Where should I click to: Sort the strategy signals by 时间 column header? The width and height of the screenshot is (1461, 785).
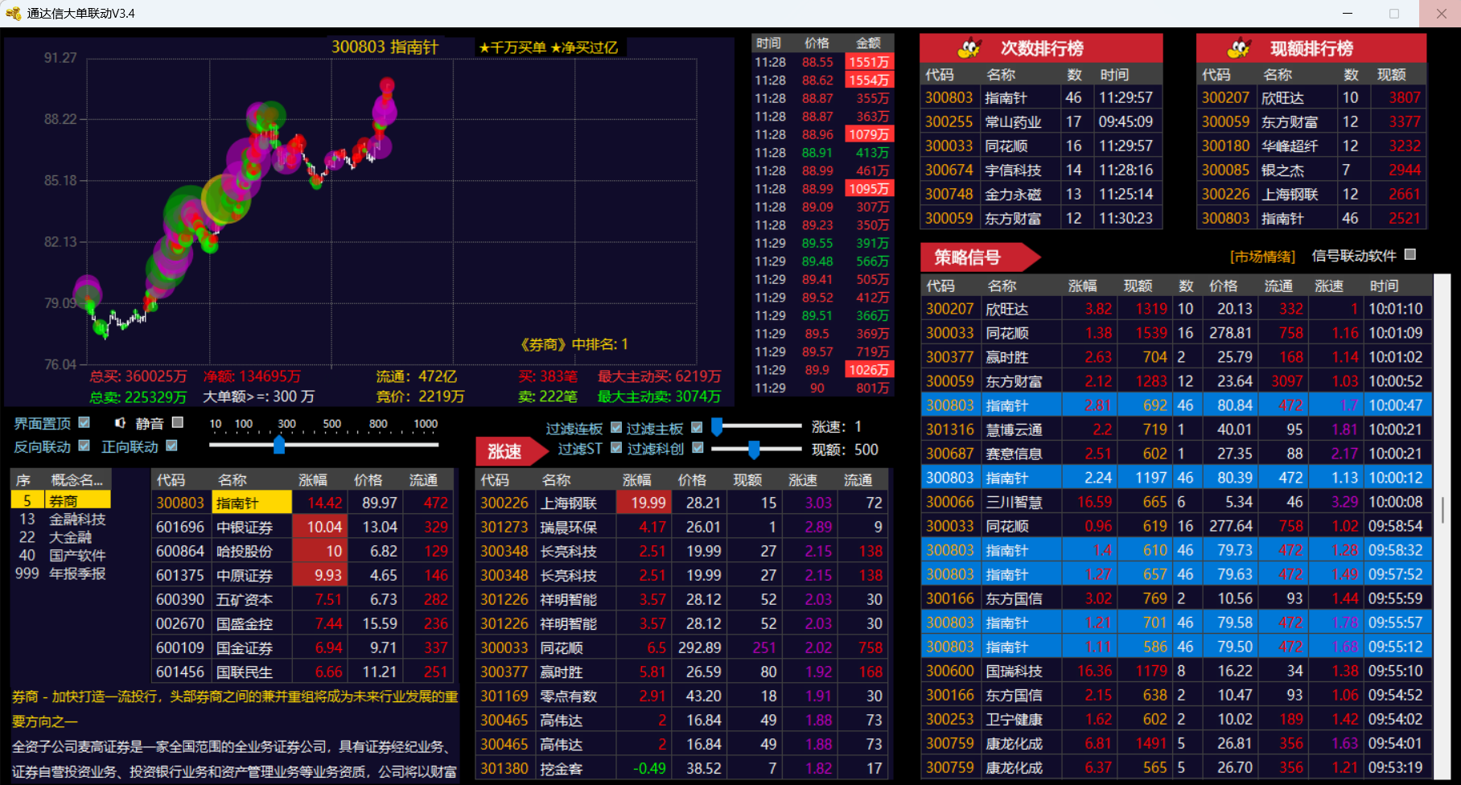(x=1384, y=286)
